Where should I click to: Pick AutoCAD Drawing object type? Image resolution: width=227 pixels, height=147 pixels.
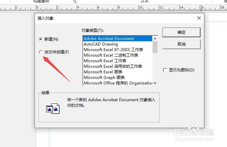pos(118,44)
